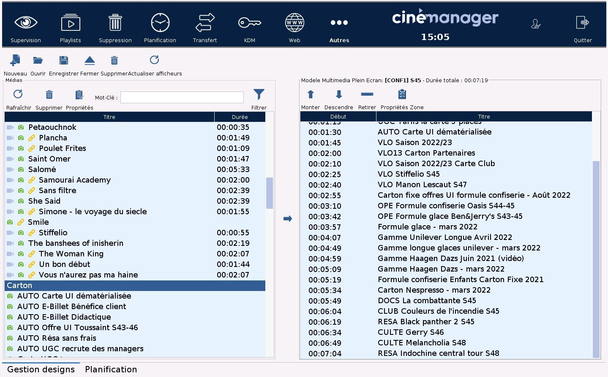Switch to the Planification bottom tab
The image size is (608, 377).
pyautogui.click(x=111, y=369)
